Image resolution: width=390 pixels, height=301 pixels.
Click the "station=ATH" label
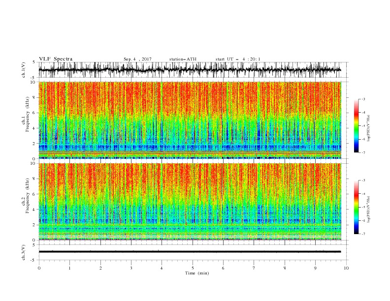183,59
